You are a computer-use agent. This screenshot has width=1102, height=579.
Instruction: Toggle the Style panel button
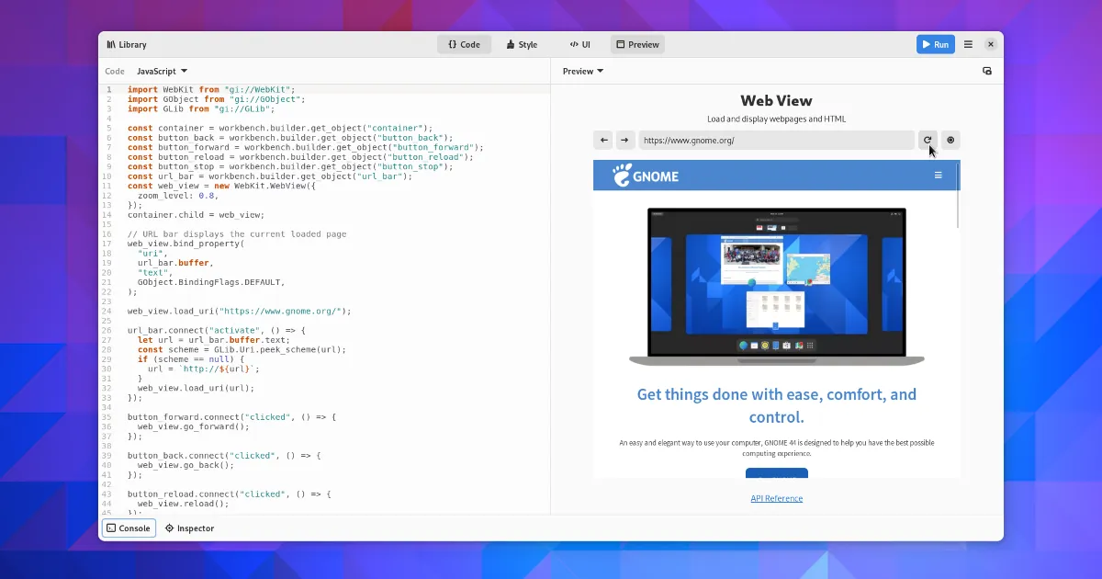522,44
